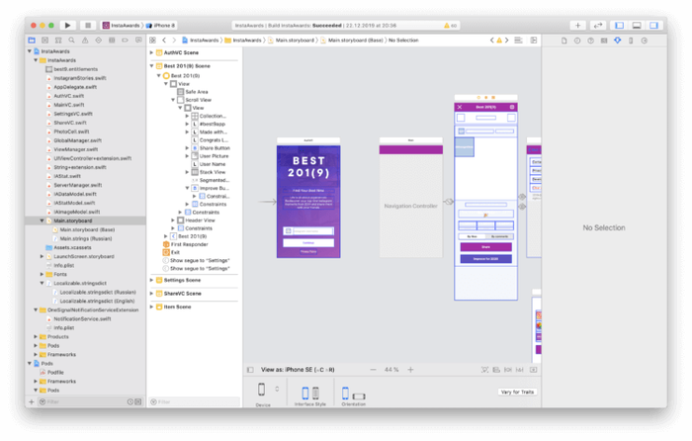Select AppDelegate.swift in project navigator
The width and height of the screenshot is (692, 441).
[x=75, y=87]
